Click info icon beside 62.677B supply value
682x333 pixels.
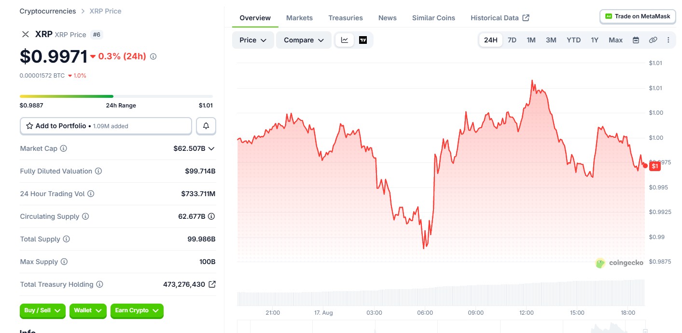(211, 216)
